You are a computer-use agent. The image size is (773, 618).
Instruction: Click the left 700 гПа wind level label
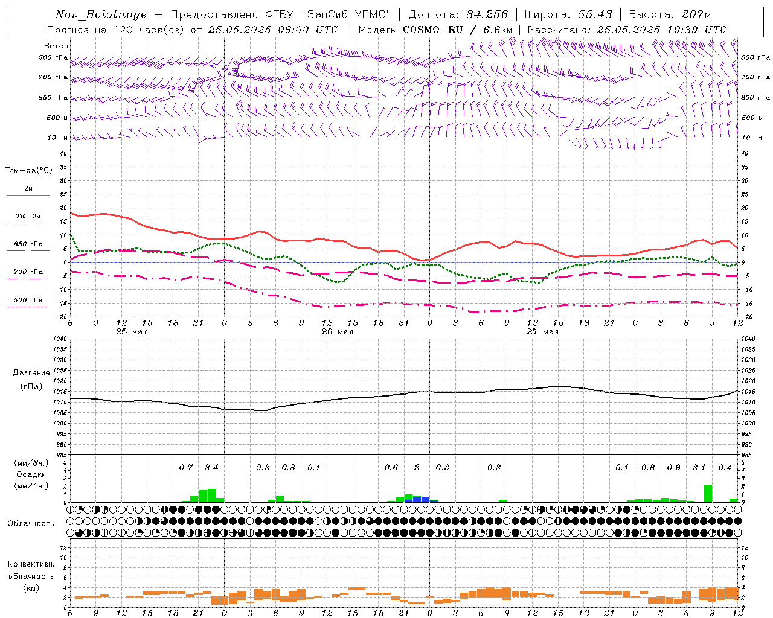(53, 77)
